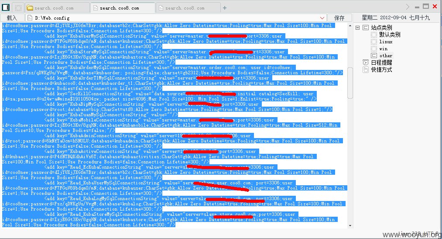Click the KubaOrderMySqlConnectionString key line

pos(170,67)
